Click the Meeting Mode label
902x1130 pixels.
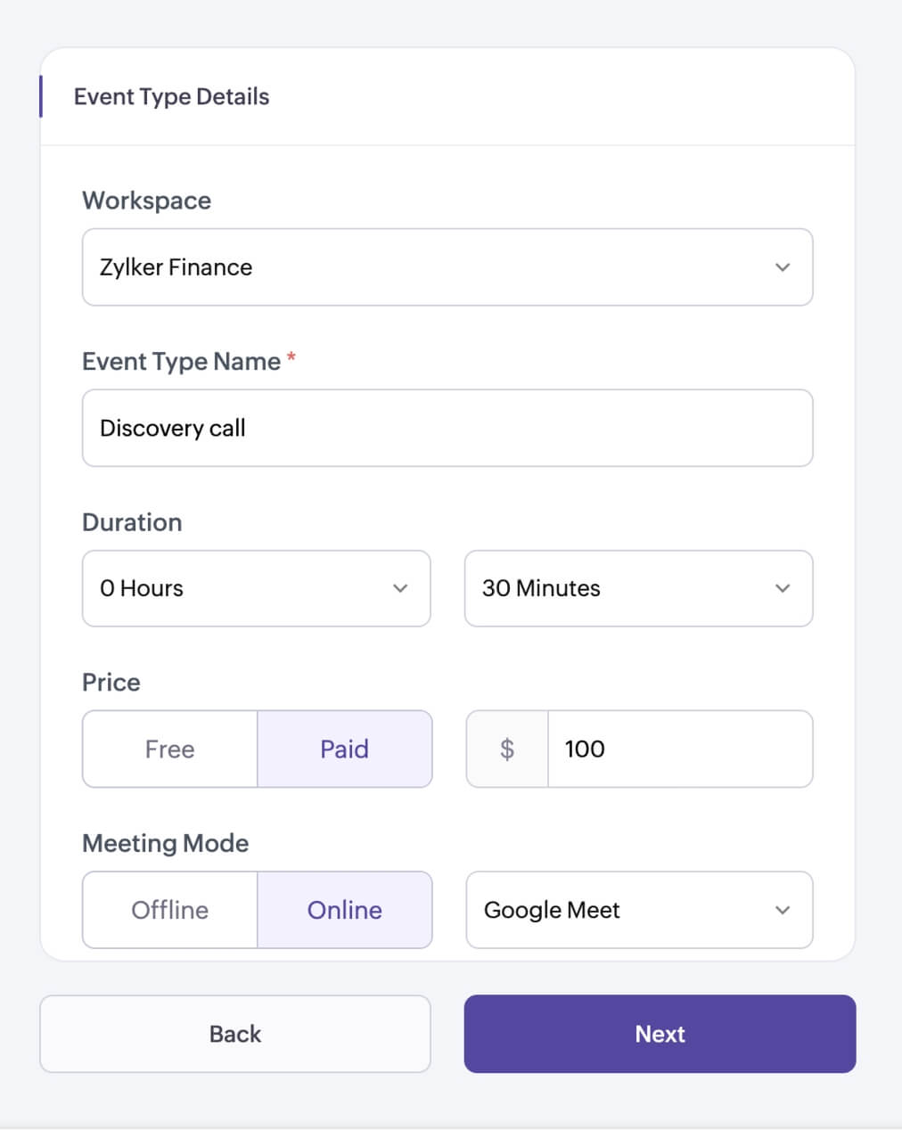pyautogui.click(x=165, y=843)
